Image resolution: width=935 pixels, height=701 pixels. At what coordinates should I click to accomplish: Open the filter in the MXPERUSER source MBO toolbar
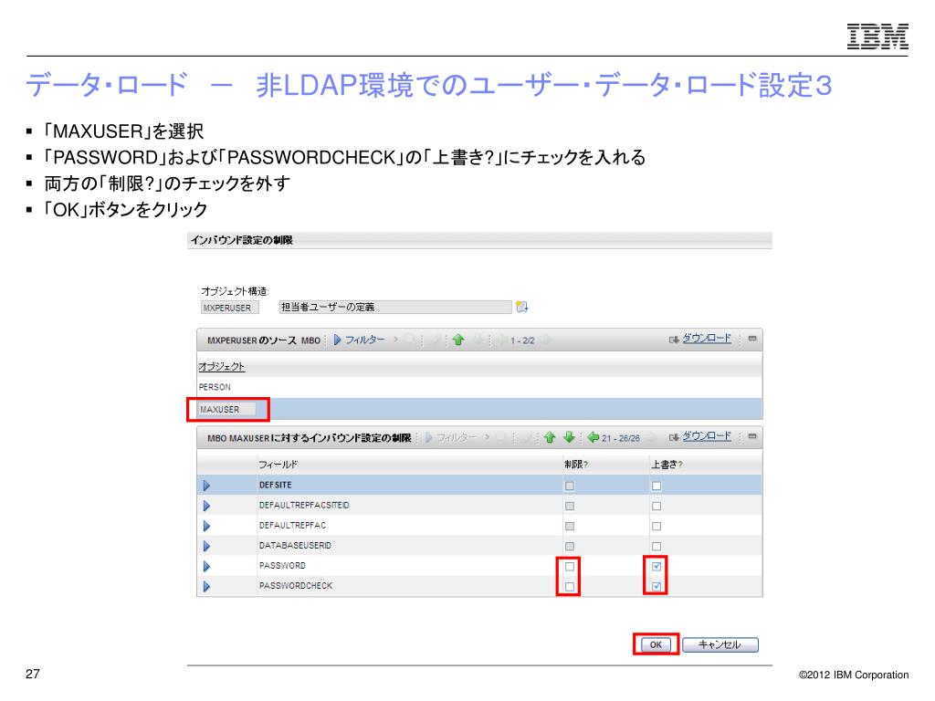pos(338,340)
